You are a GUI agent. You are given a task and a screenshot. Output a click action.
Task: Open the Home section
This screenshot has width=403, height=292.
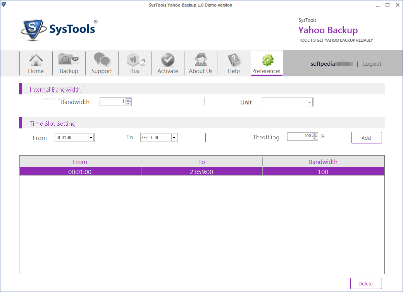[36, 63]
